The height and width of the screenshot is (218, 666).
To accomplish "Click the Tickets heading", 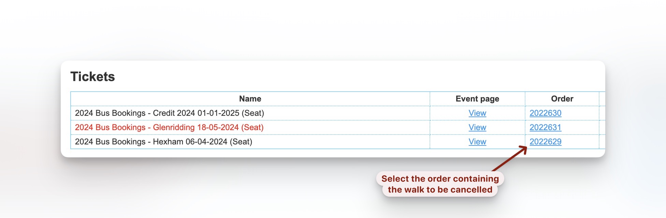I will click(x=92, y=76).
